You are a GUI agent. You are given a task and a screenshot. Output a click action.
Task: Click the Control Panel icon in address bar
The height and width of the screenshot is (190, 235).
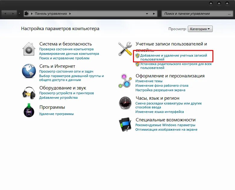[x=26, y=14]
